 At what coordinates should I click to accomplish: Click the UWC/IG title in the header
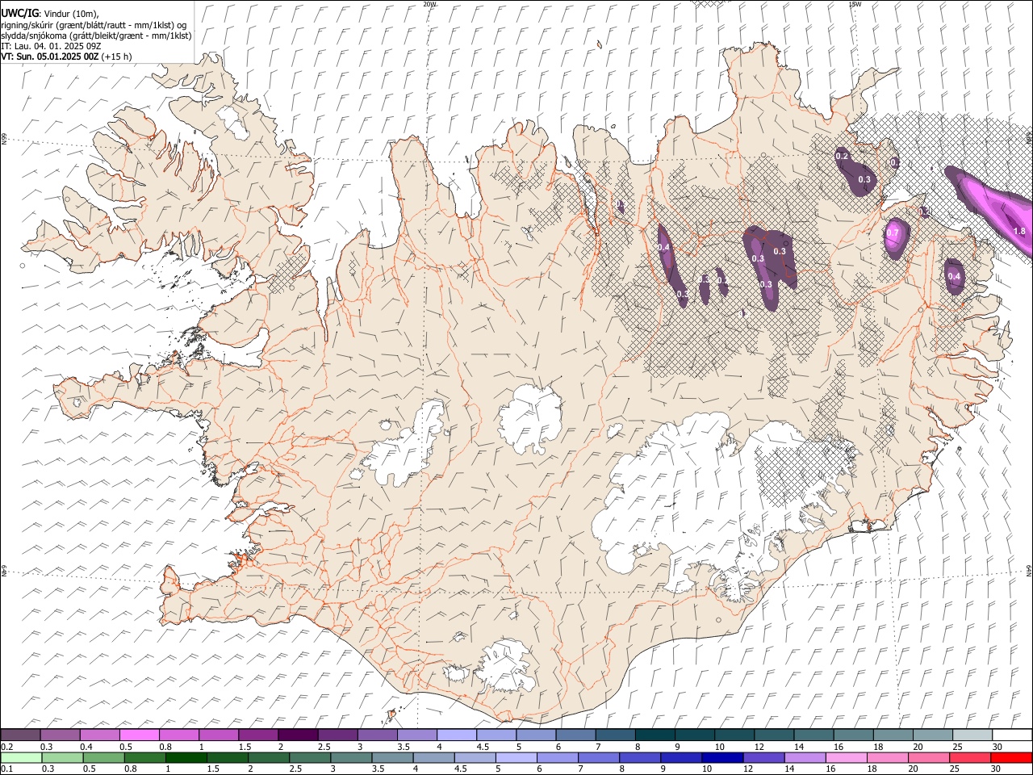[x=19, y=14]
